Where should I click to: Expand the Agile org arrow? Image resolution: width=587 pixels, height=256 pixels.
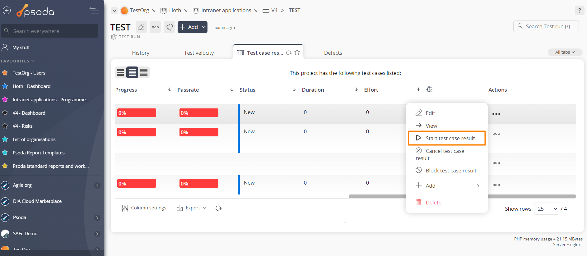tap(97, 185)
